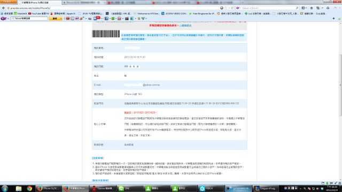Screen dimensions: 342x192
Task: Switch to LINE taskbar window
Action: tap(130, 188)
